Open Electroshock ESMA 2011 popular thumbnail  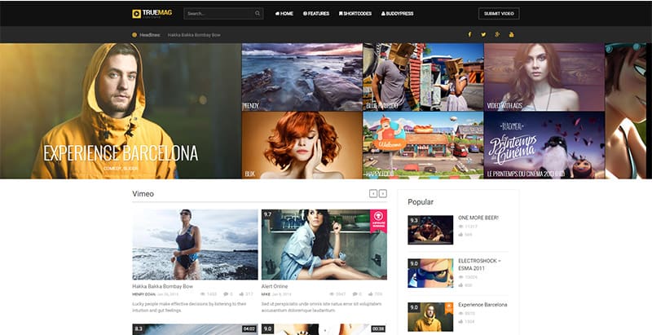pyautogui.click(x=430, y=273)
